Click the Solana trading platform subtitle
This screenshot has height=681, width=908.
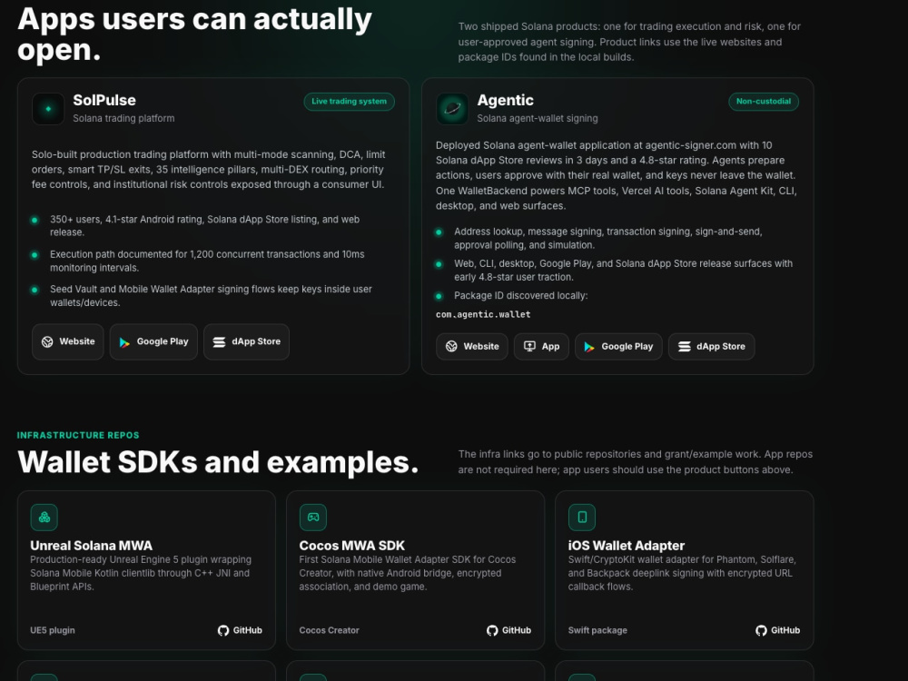pyautogui.click(x=123, y=118)
